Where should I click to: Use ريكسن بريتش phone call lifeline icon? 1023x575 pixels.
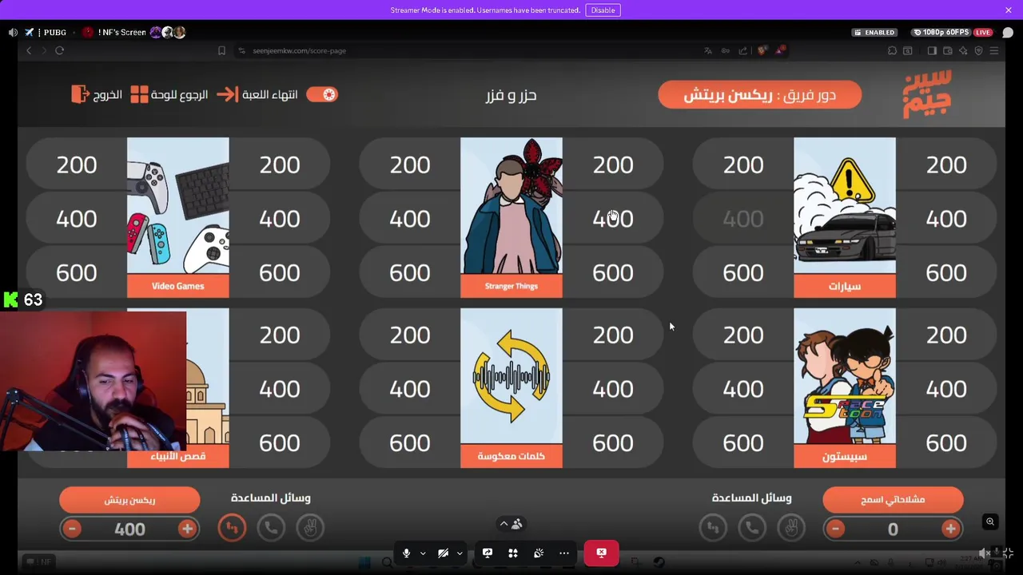[x=271, y=528]
